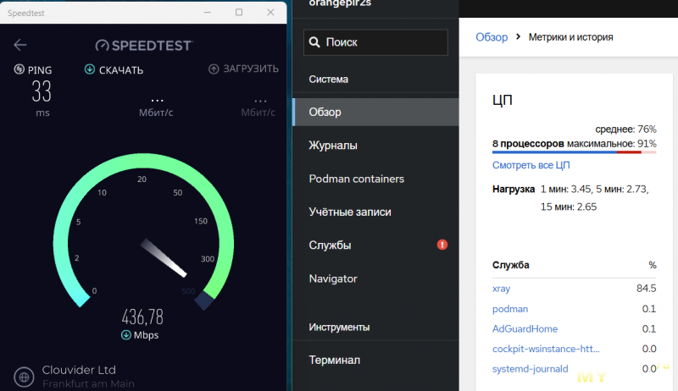Click the upload arrow icon beside ЗАГРУЗИТЬ
678x391 pixels.
point(214,69)
